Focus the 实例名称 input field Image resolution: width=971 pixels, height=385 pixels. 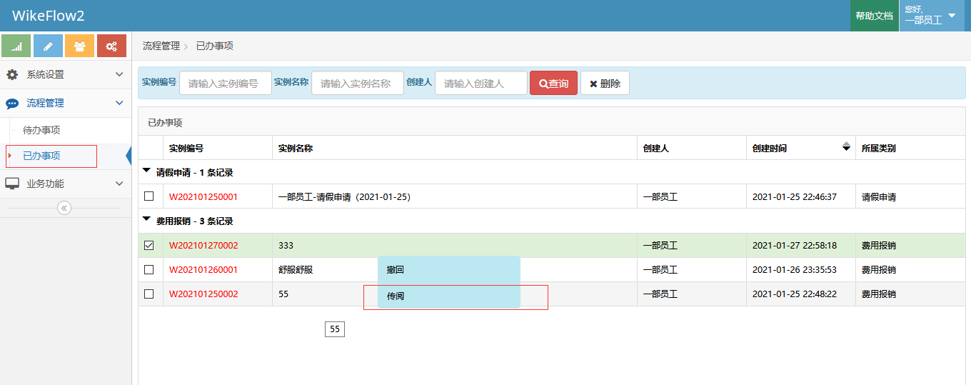tap(357, 84)
